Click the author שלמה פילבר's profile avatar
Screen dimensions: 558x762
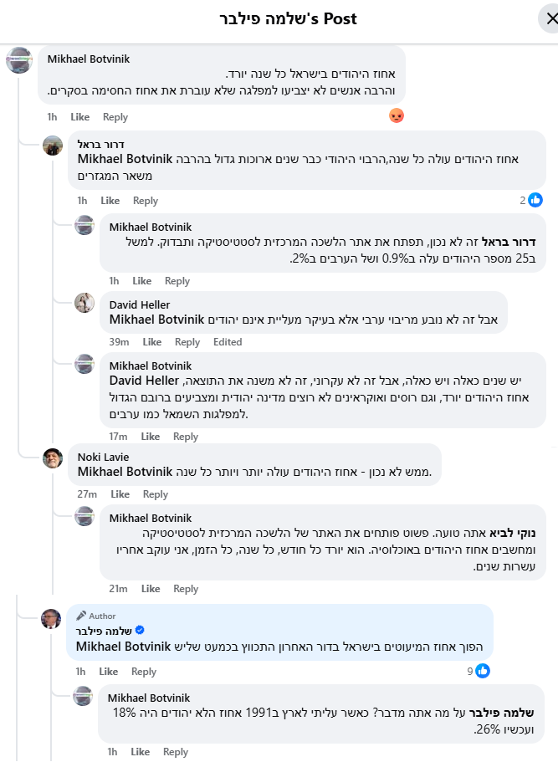click(51, 619)
